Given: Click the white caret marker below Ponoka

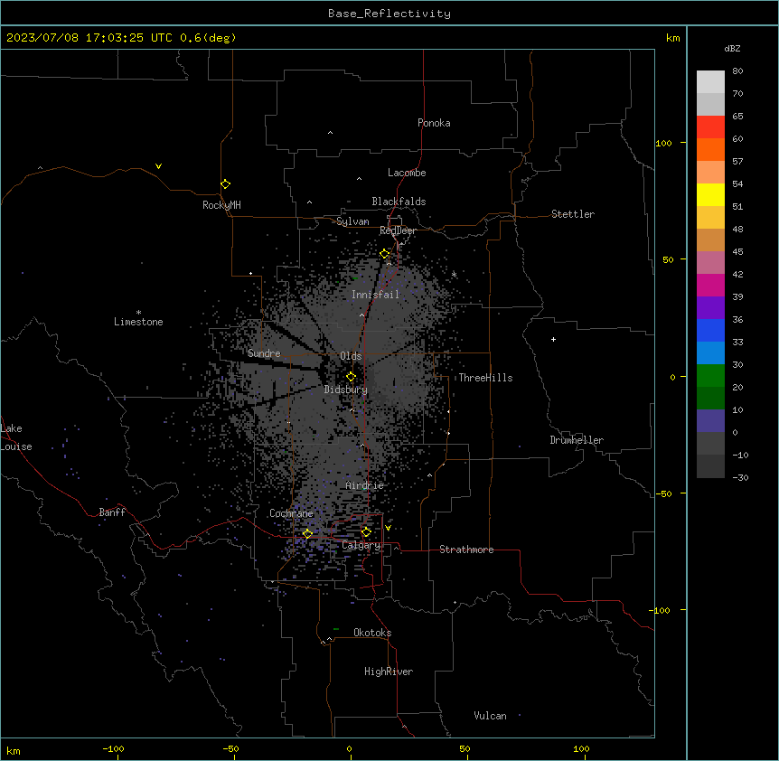Looking at the screenshot, I should click(x=331, y=133).
